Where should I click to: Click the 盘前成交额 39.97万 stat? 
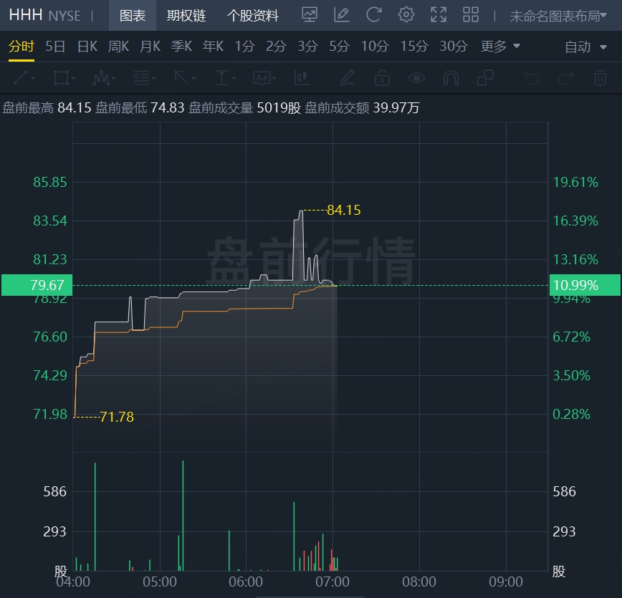[362, 107]
